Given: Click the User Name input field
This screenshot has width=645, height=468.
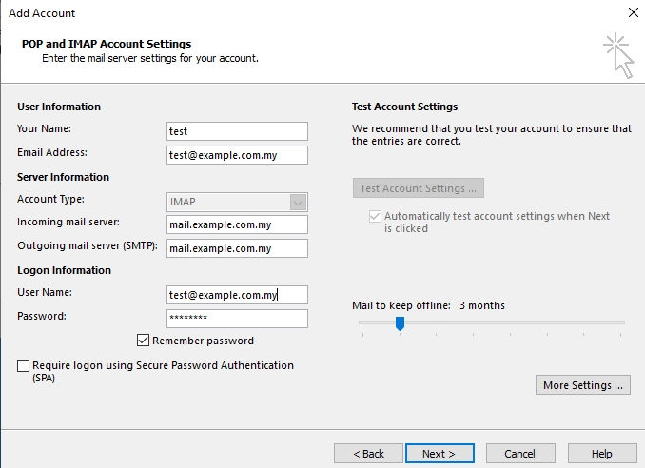Looking at the screenshot, I should 237,295.
